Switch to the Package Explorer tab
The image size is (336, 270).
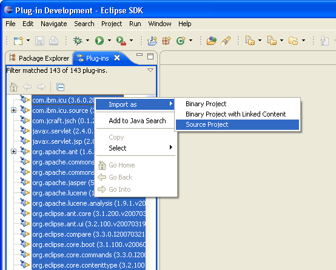39,58
